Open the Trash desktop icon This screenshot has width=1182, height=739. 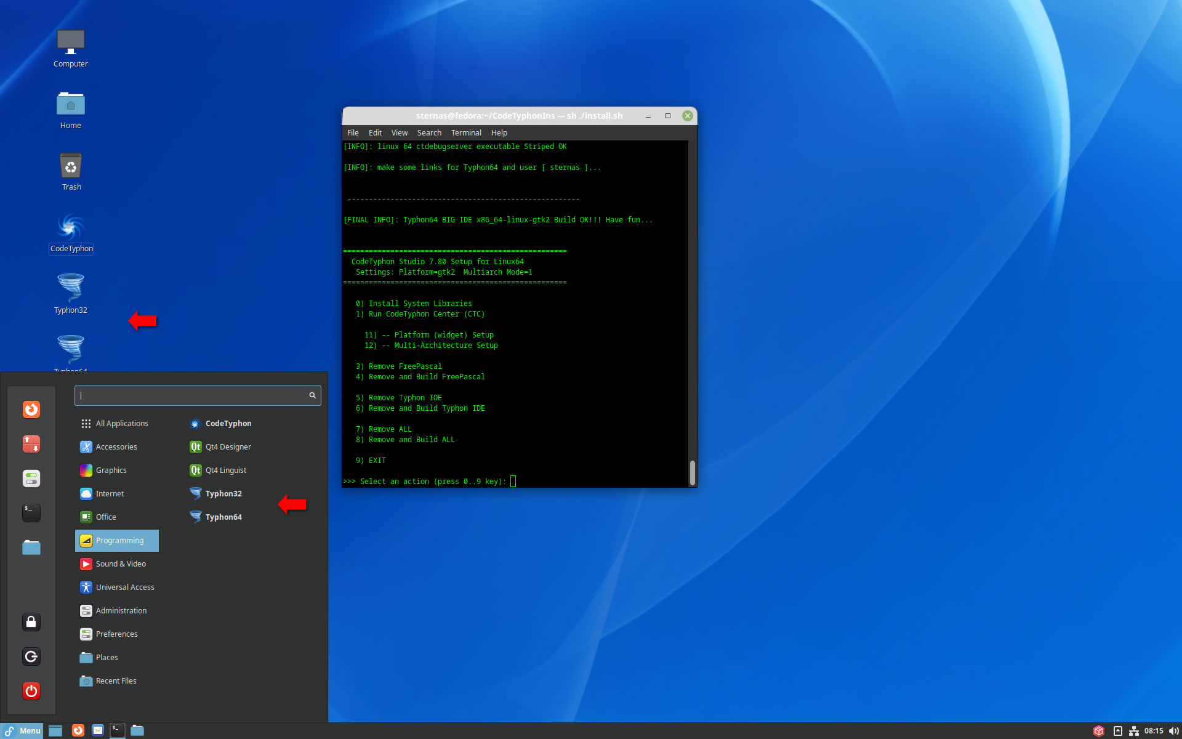tap(71, 172)
